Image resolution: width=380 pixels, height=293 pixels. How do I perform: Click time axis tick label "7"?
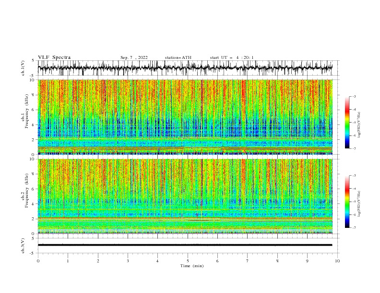(248, 261)
